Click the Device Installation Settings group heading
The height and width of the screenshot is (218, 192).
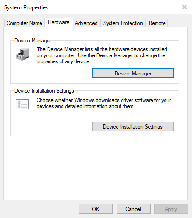(x=44, y=91)
